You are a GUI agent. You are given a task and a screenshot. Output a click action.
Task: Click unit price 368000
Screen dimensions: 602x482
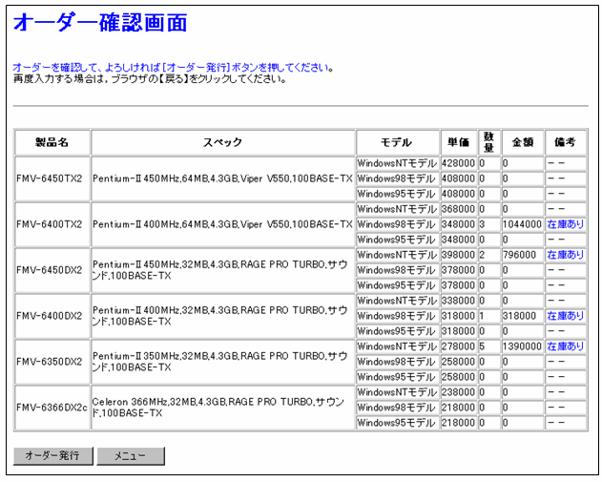click(x=458, y=209)
